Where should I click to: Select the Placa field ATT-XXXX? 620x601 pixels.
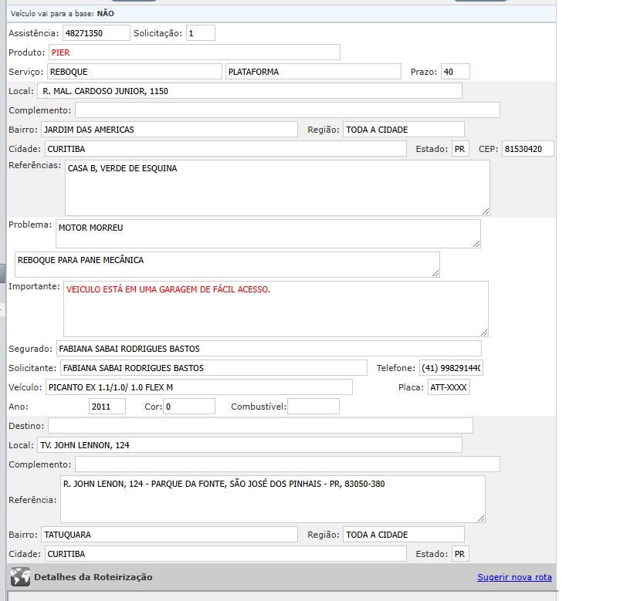(449, 387)
